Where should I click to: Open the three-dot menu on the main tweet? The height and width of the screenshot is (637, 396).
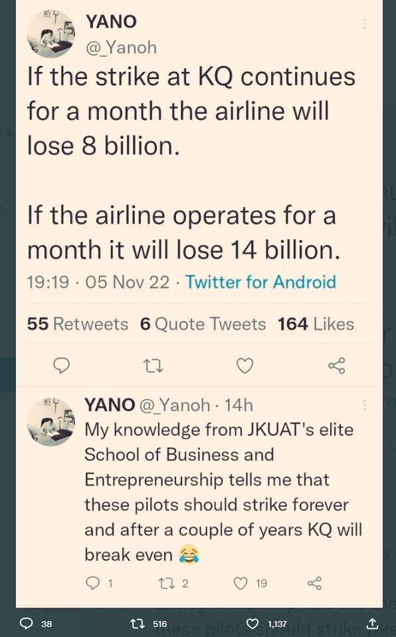(364, 23)
